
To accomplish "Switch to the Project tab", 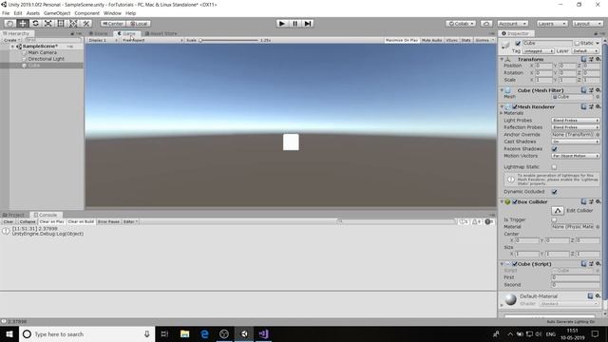I will tap(14, 215).
